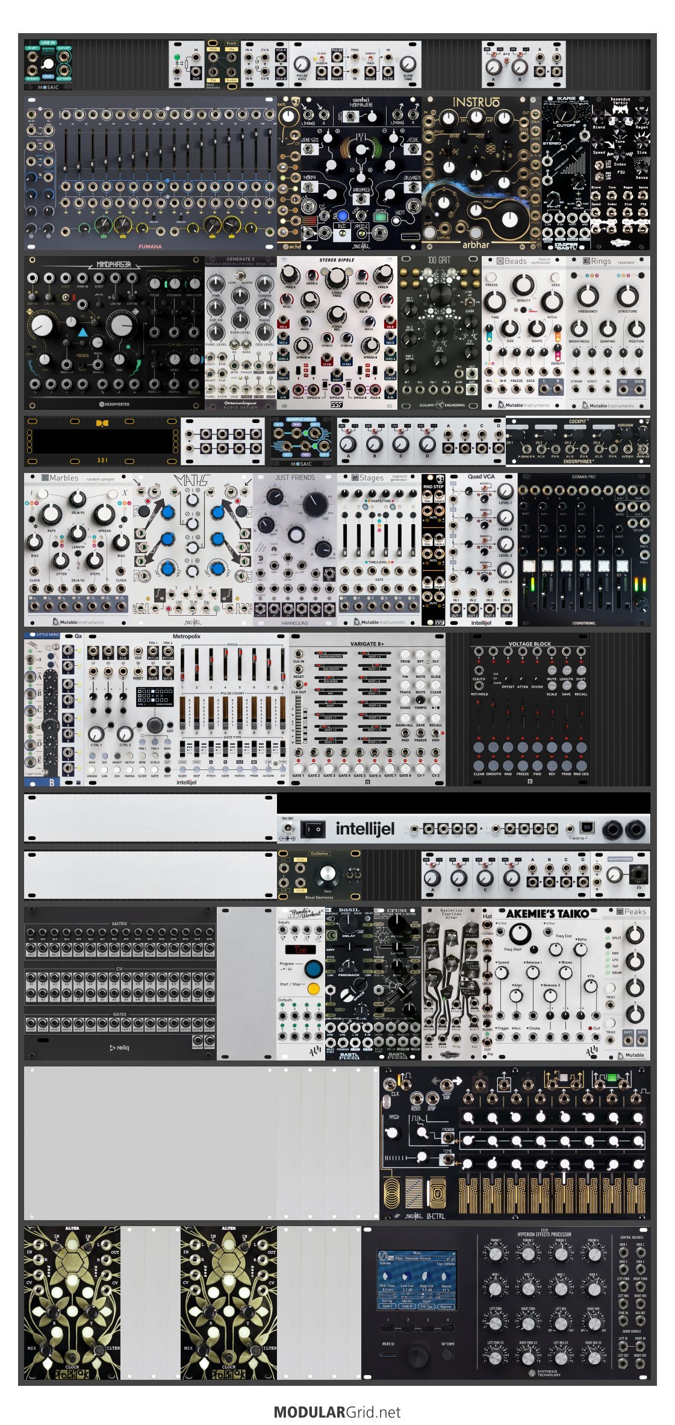Turn the Marbles RATE knob

point(51,514)
